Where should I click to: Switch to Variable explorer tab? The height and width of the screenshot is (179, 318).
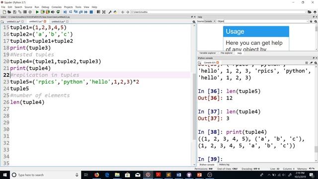pyautogui.click(x=208, y=53)
